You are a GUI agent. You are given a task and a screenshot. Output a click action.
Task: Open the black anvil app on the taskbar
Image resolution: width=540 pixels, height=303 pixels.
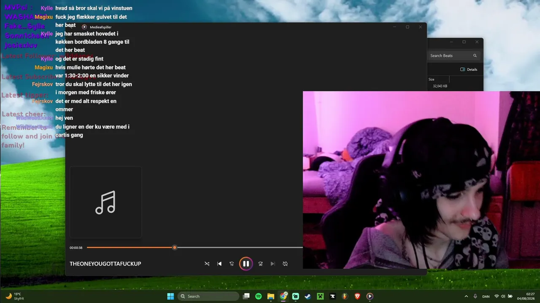tap(333, 296)
